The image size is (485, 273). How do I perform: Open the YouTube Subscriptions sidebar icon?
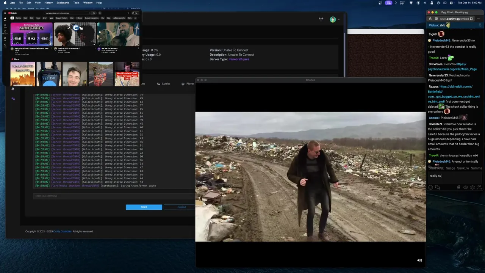pyautogui.click(x=5, y=33)
